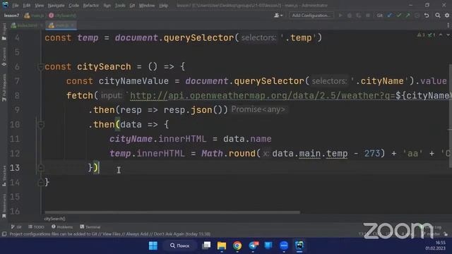452x254 pixels.
Task: Click the status bar Git notification message
Action: [x=110, y=234]
